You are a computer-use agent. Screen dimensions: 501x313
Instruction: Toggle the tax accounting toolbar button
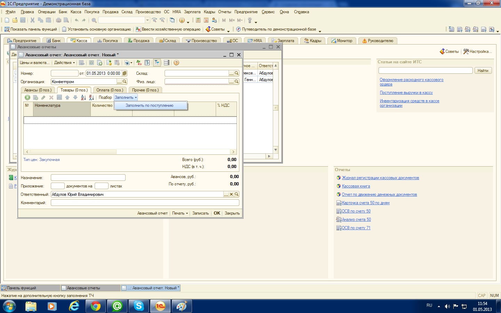[157, 63]
